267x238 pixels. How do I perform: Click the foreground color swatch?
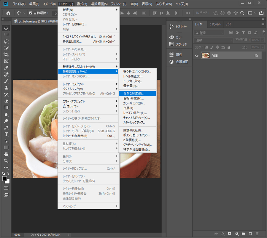pyautogui.click(x=5, y=178)
